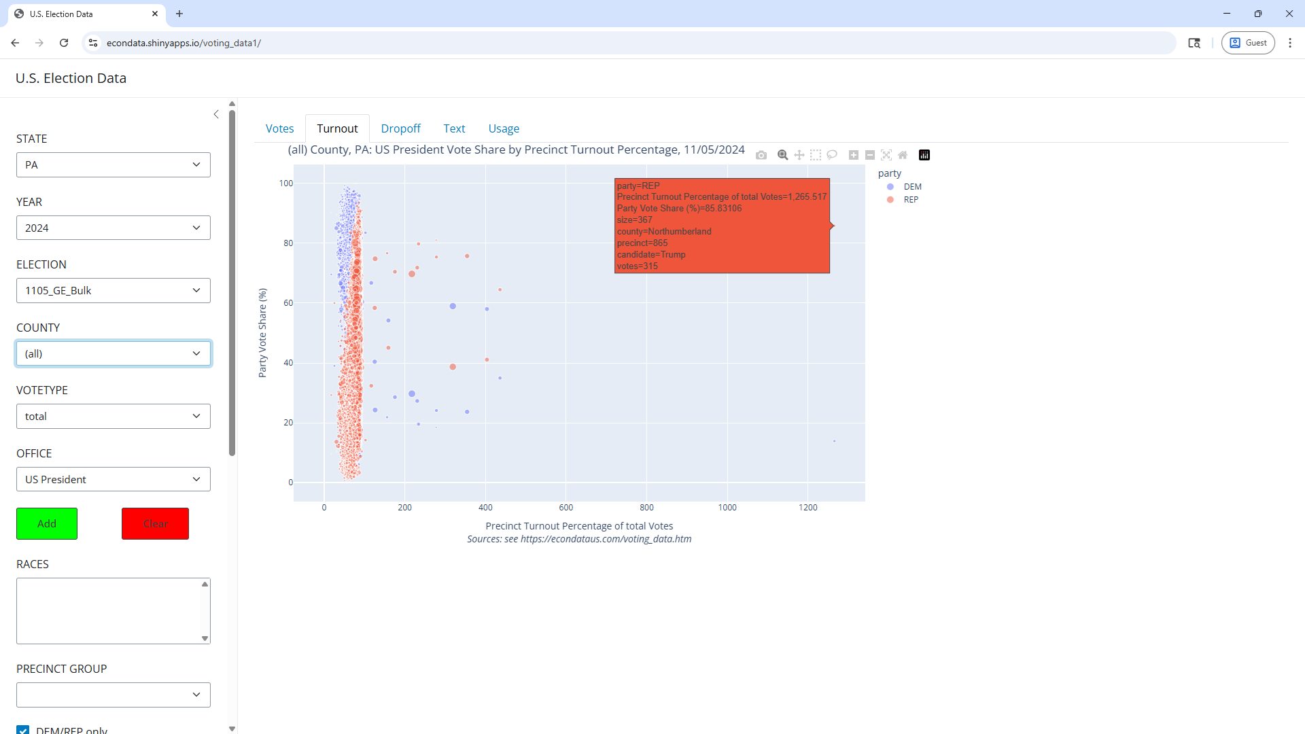1305x734 pixels.
Task: Switch to the Dropoff tab
Action: click(400, 128)
